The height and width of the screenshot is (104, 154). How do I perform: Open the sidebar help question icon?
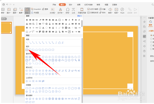144,51
